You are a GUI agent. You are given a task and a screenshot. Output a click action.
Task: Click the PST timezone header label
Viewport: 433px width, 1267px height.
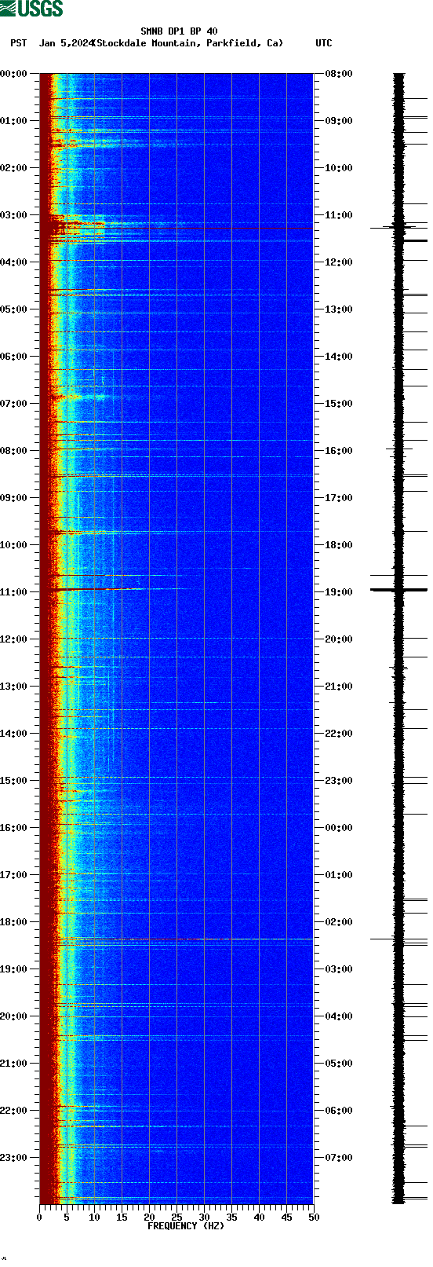(x=19, y=43)
